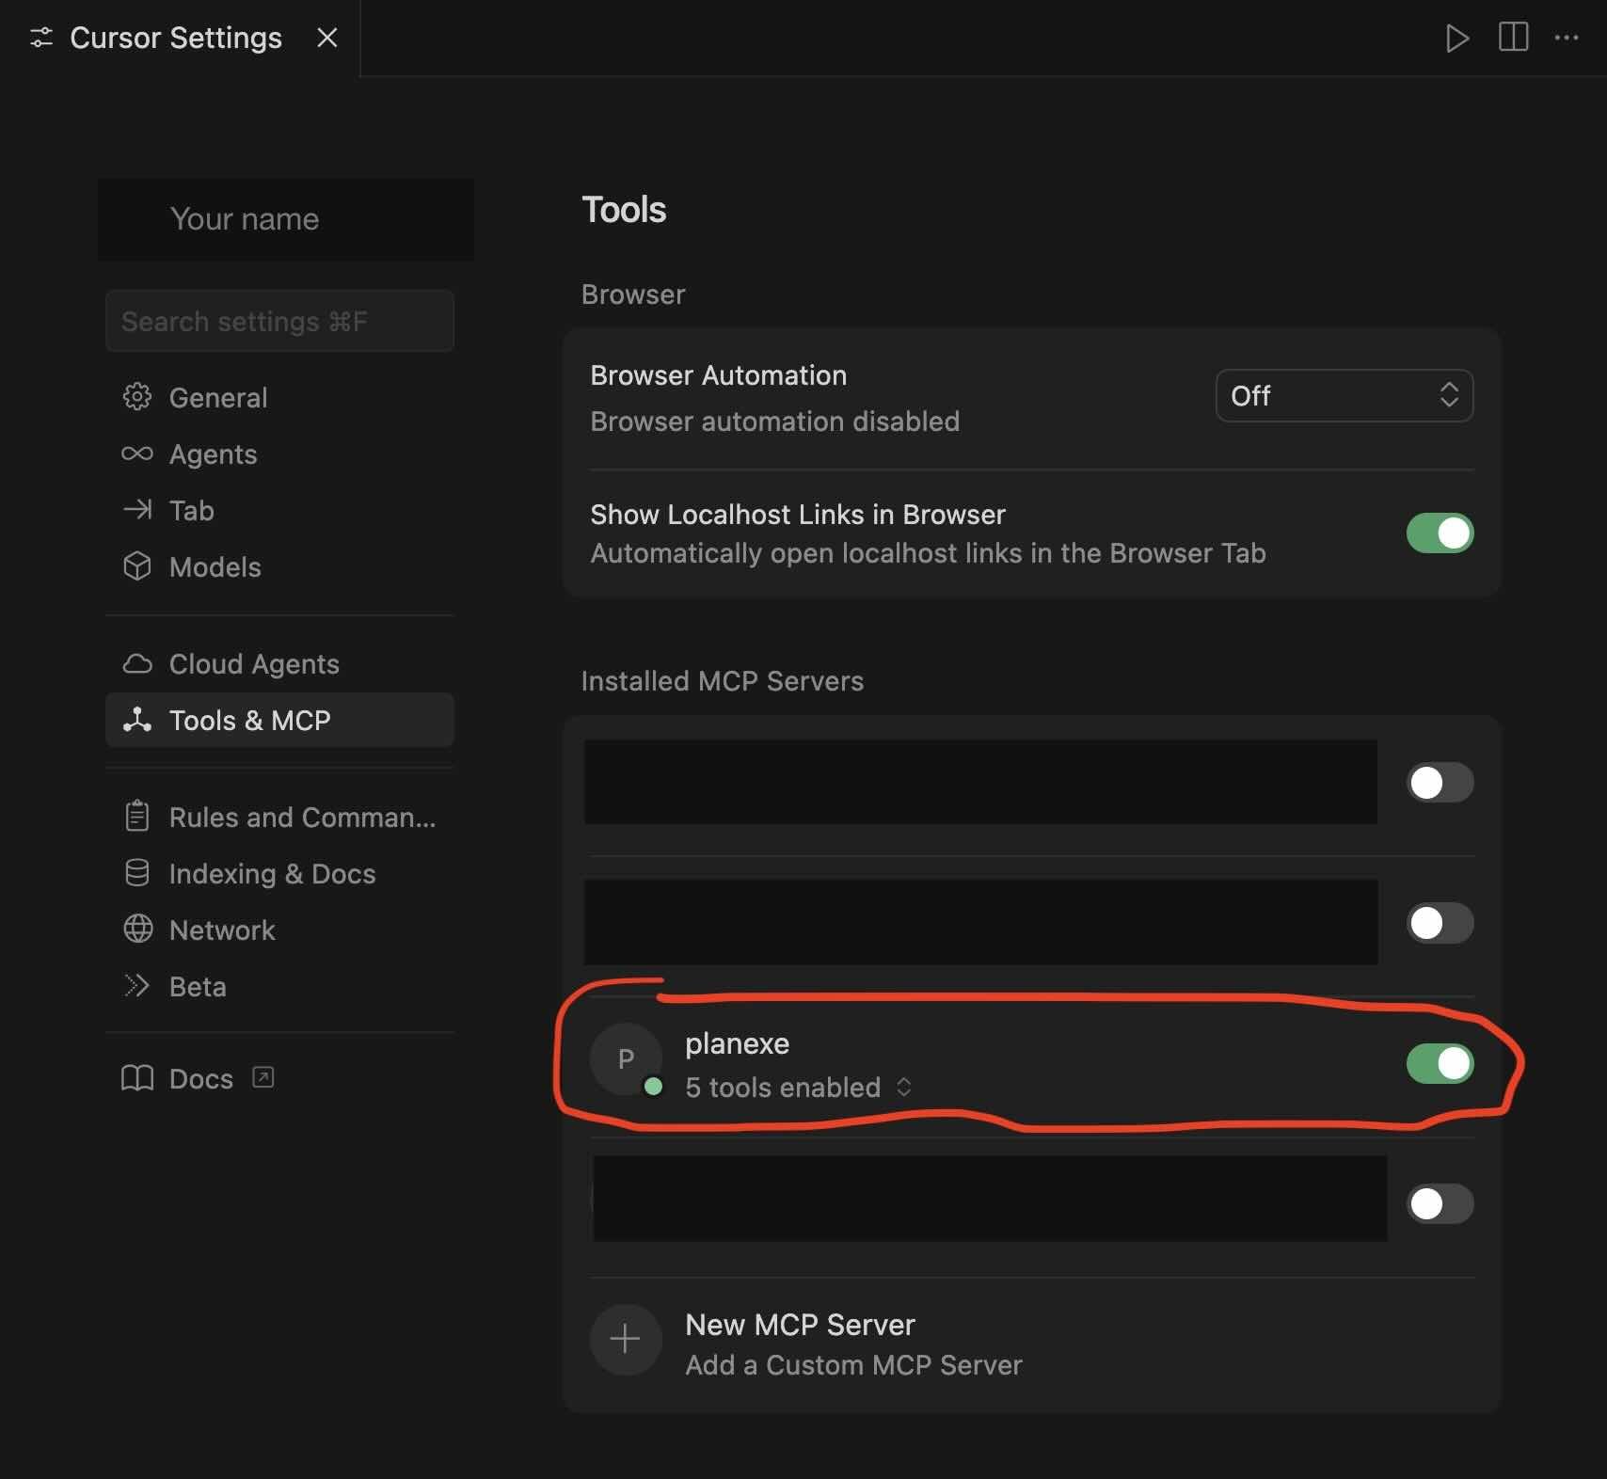Click the Network globe icon
This screenshot has width=1607, height=1479.
(x=137, y=930)
